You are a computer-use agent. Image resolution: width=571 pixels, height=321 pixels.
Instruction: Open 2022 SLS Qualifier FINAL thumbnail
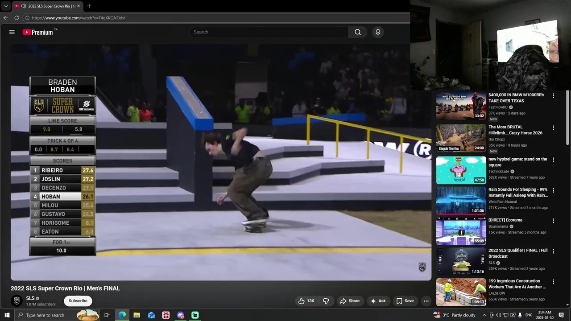[x=461, y=261]
